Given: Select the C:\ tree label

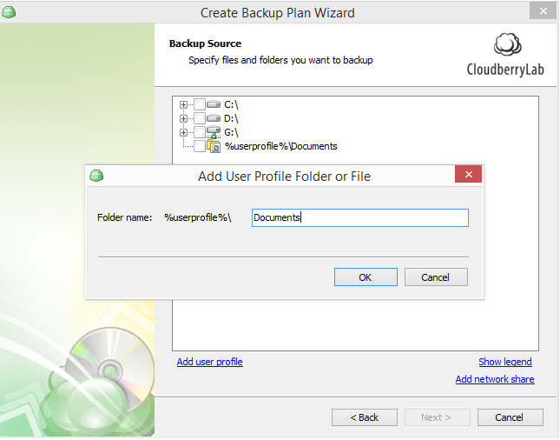Looking at the screenshot, I should pyautogui.click(x=231, y=105).
